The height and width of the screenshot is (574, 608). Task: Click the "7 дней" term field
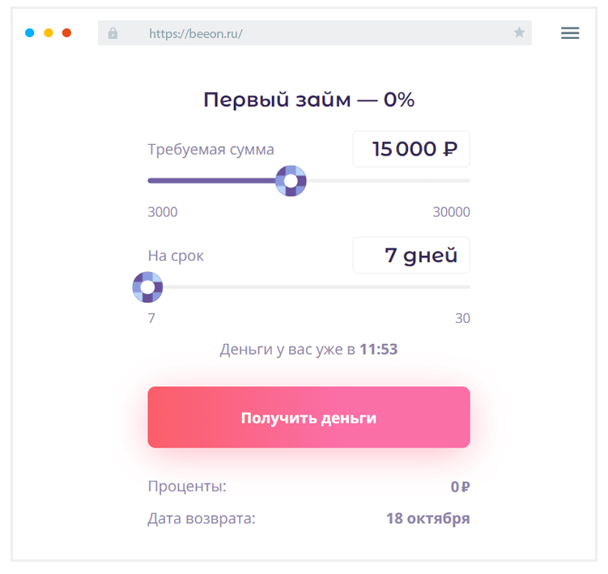pos(411,256)
